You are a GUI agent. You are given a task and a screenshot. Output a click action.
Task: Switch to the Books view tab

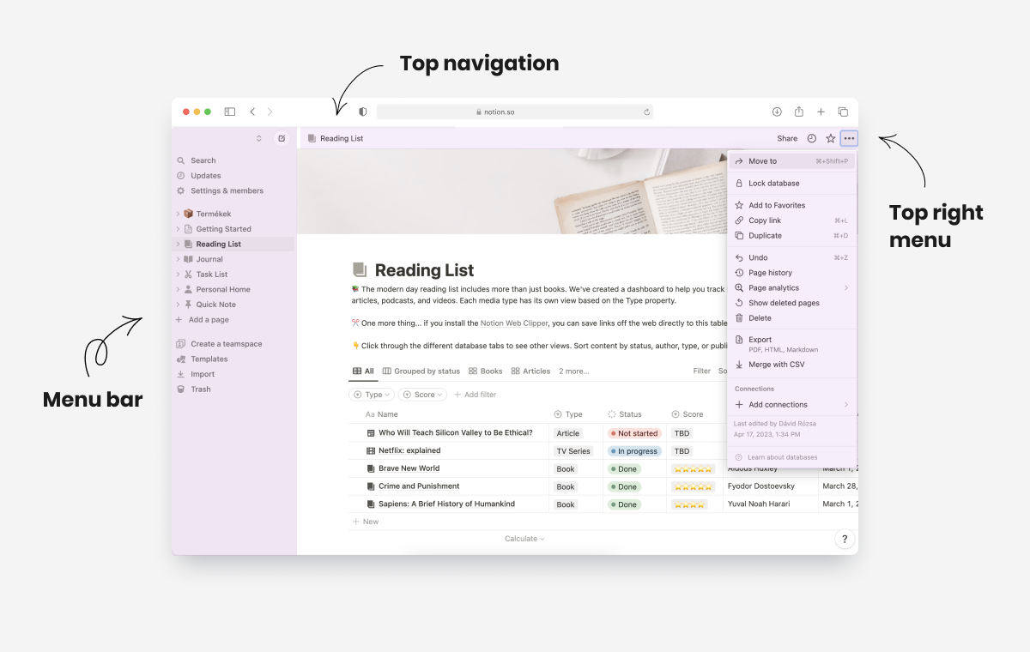point(486,371)
